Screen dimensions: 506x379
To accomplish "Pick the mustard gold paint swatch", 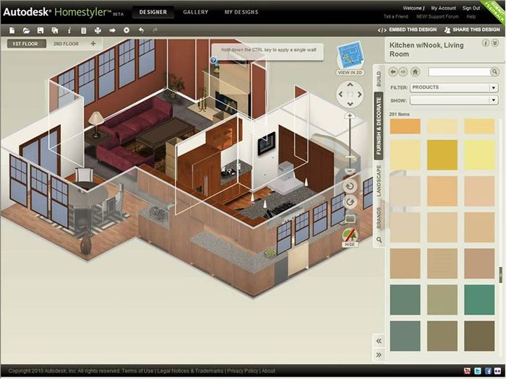I will [x=442, y=154].
